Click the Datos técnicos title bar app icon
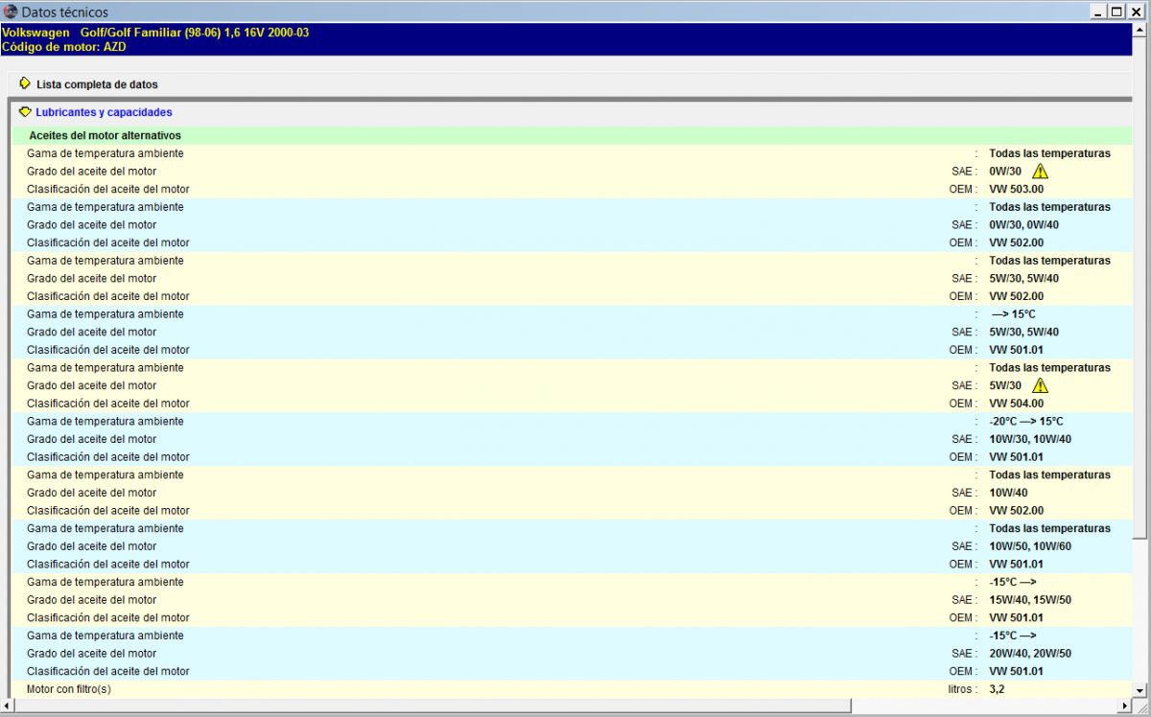The image size is (1151, 717). coord(11,12)
